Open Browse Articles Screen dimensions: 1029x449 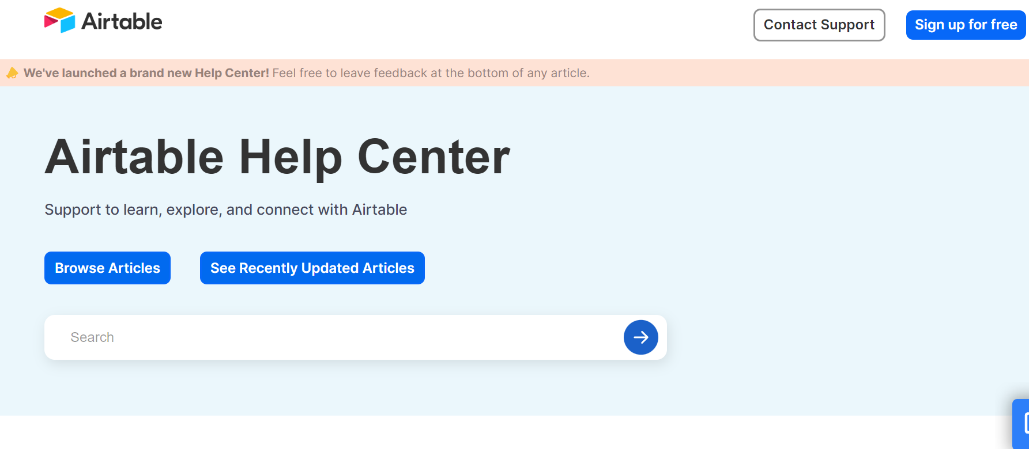click(107, 268)
